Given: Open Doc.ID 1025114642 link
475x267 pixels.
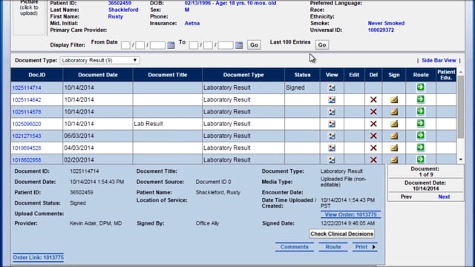Looking at the screenshot, I should (27, 100).
